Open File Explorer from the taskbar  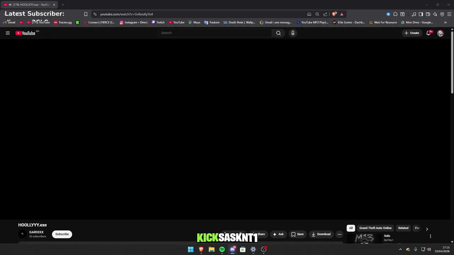[x=211, y=249]
